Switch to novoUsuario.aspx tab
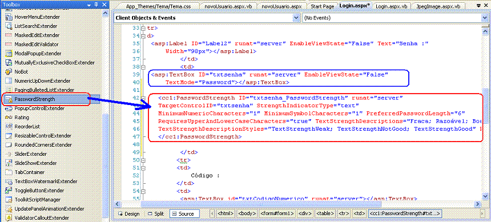491x222 pixels. click(x=281, y=7)
